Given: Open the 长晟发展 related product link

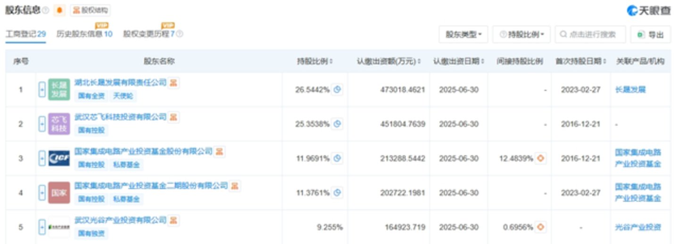Looking at the screenshot, I should coord(630,90).
